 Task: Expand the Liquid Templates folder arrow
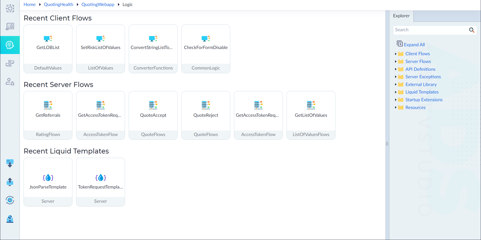[x=396, y=92]
